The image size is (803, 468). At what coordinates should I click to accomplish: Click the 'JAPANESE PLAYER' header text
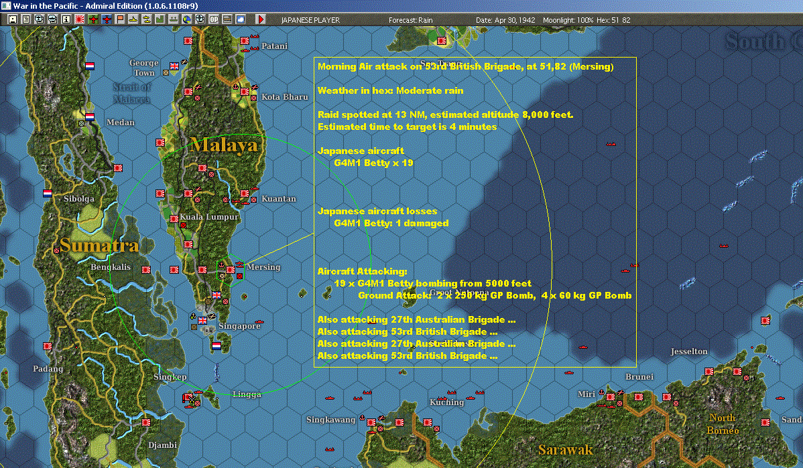click(310, 20)
